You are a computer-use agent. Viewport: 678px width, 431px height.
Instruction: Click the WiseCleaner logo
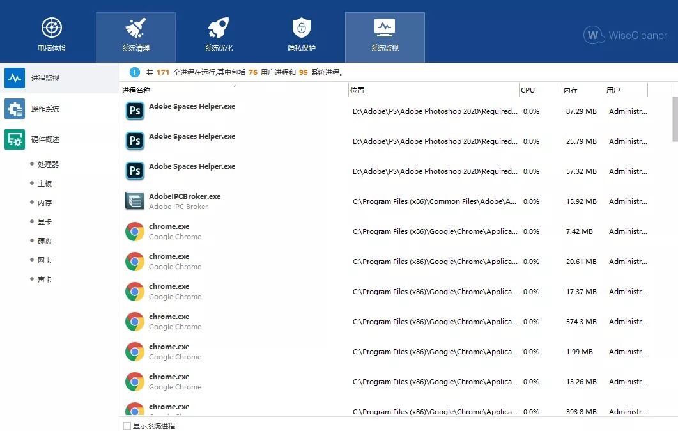coord(625,35)
